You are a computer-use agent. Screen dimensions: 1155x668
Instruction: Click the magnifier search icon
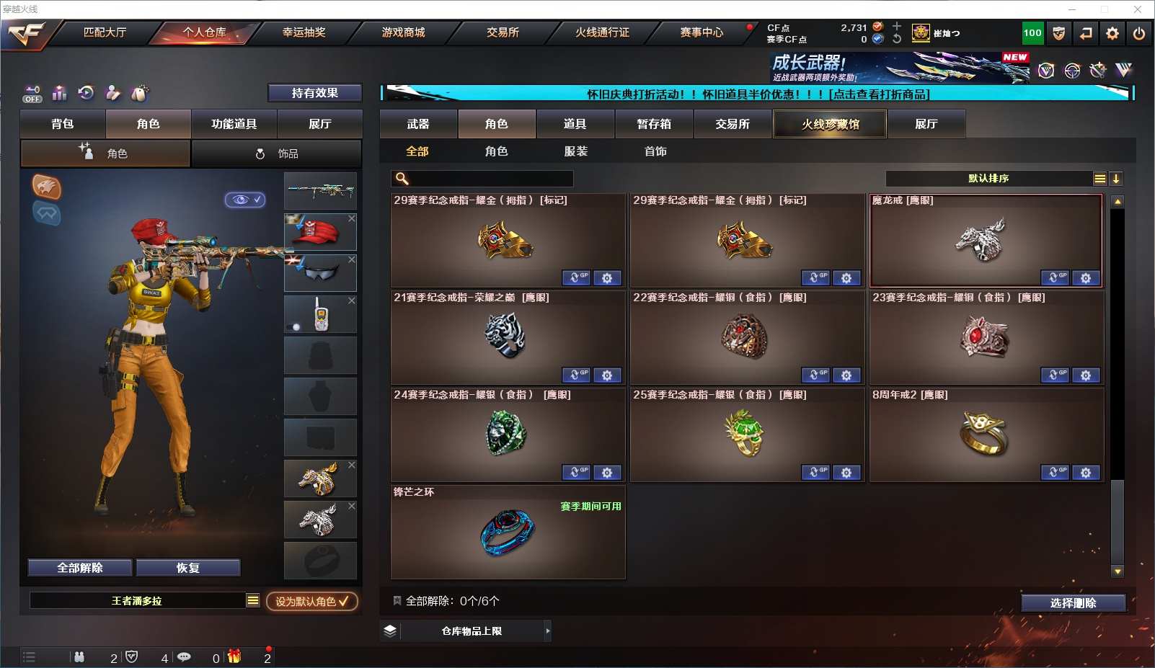[402, 179]
